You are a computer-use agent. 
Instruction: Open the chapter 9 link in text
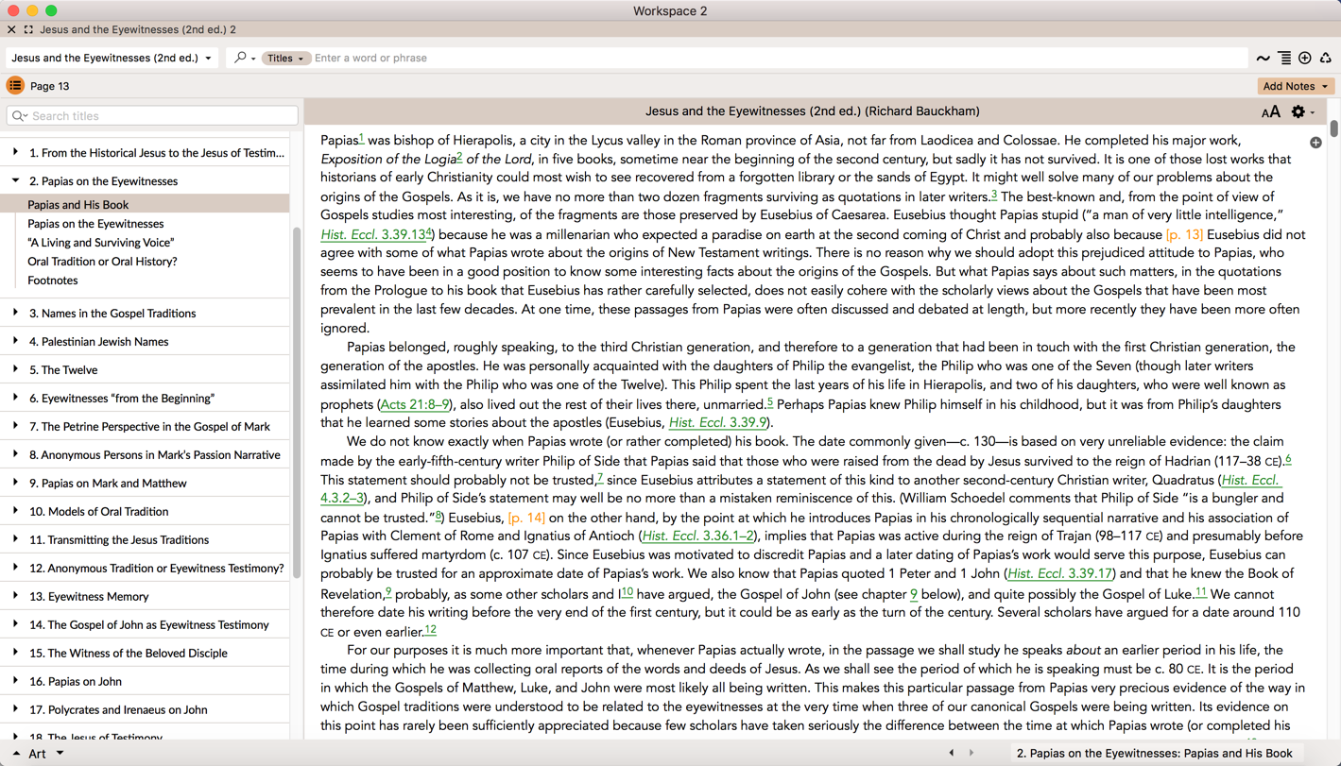[914, 594]
